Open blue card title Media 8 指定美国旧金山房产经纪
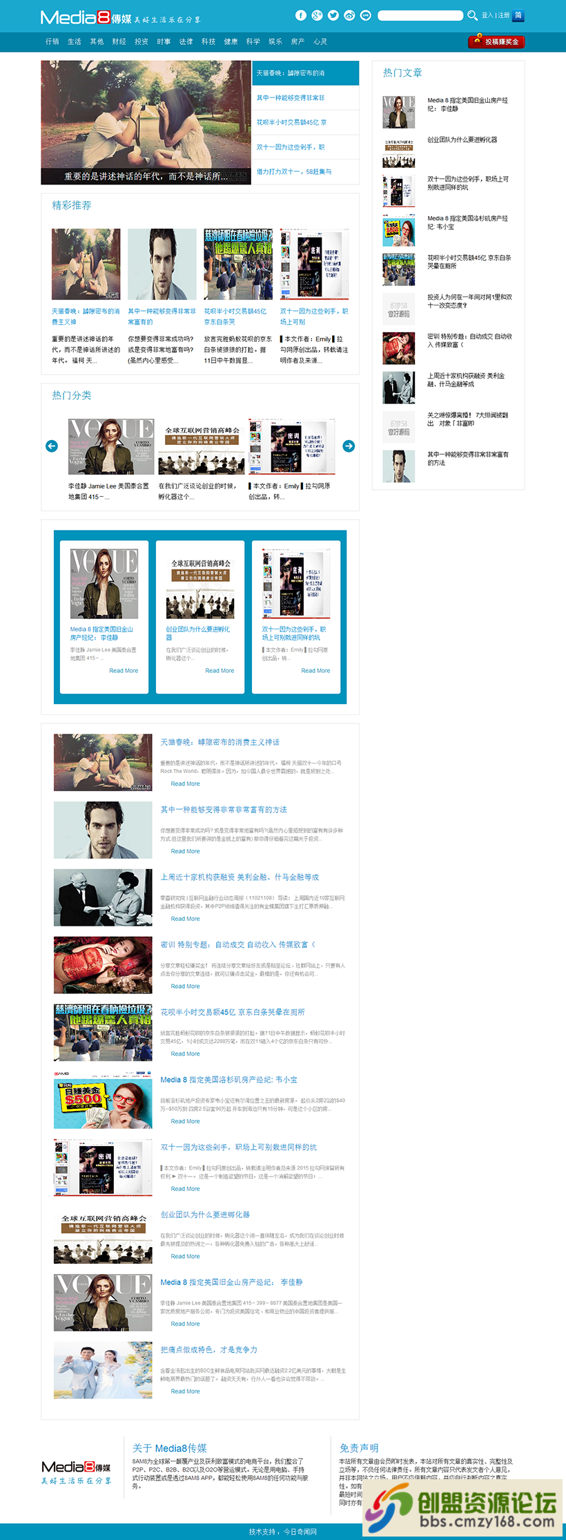Viewport: 566px width, 1540px height. 101,634
